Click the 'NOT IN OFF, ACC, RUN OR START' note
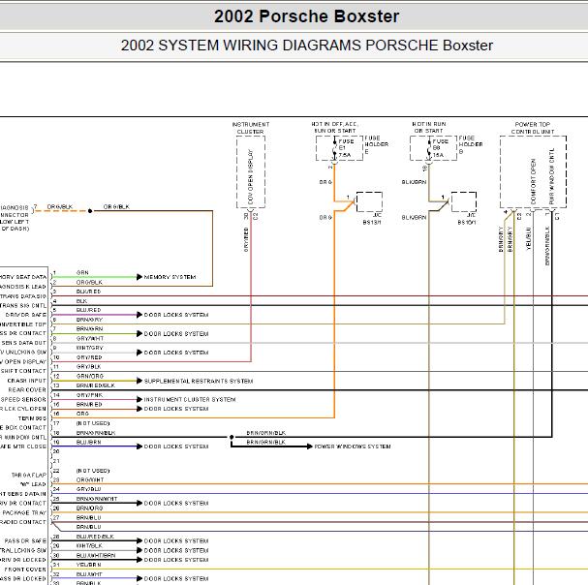Image resolution: width=588 pixels, height=585 pixels. tap(335, 127)
